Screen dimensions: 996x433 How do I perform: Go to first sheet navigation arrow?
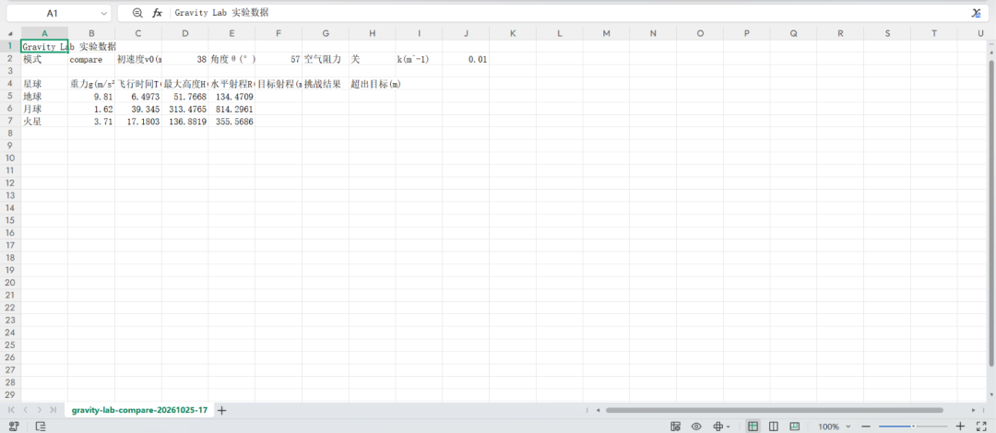point(11,410)
